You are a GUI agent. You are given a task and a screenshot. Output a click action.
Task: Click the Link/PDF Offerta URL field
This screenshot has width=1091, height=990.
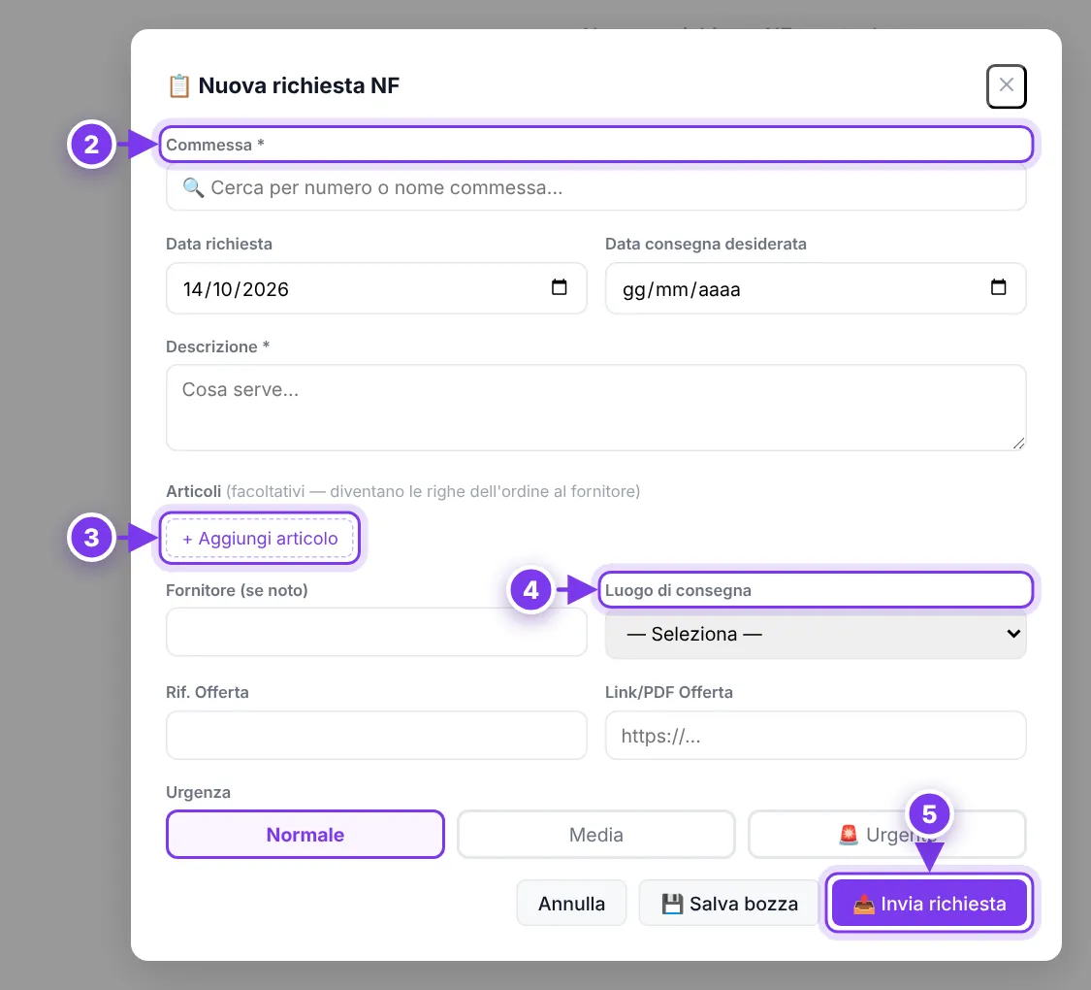pos(816,735)
